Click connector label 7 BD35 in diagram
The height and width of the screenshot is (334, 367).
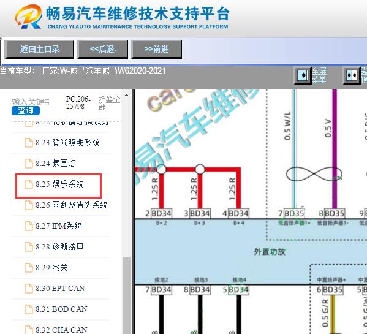point(292,213)
